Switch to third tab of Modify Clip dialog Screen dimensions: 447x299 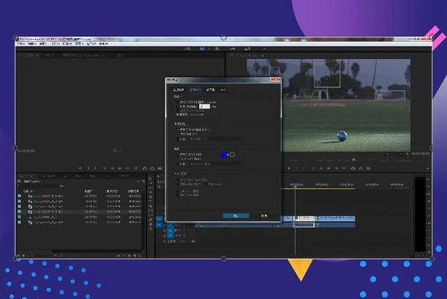pyautogui.click(x=210, y=90)
